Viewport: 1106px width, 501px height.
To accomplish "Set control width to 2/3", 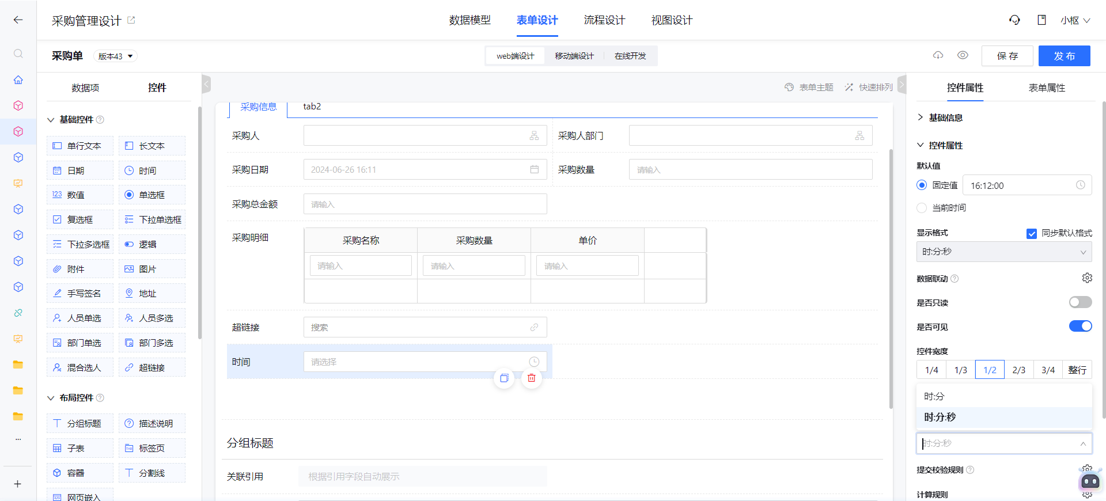I will click(x=1019, y=370).
